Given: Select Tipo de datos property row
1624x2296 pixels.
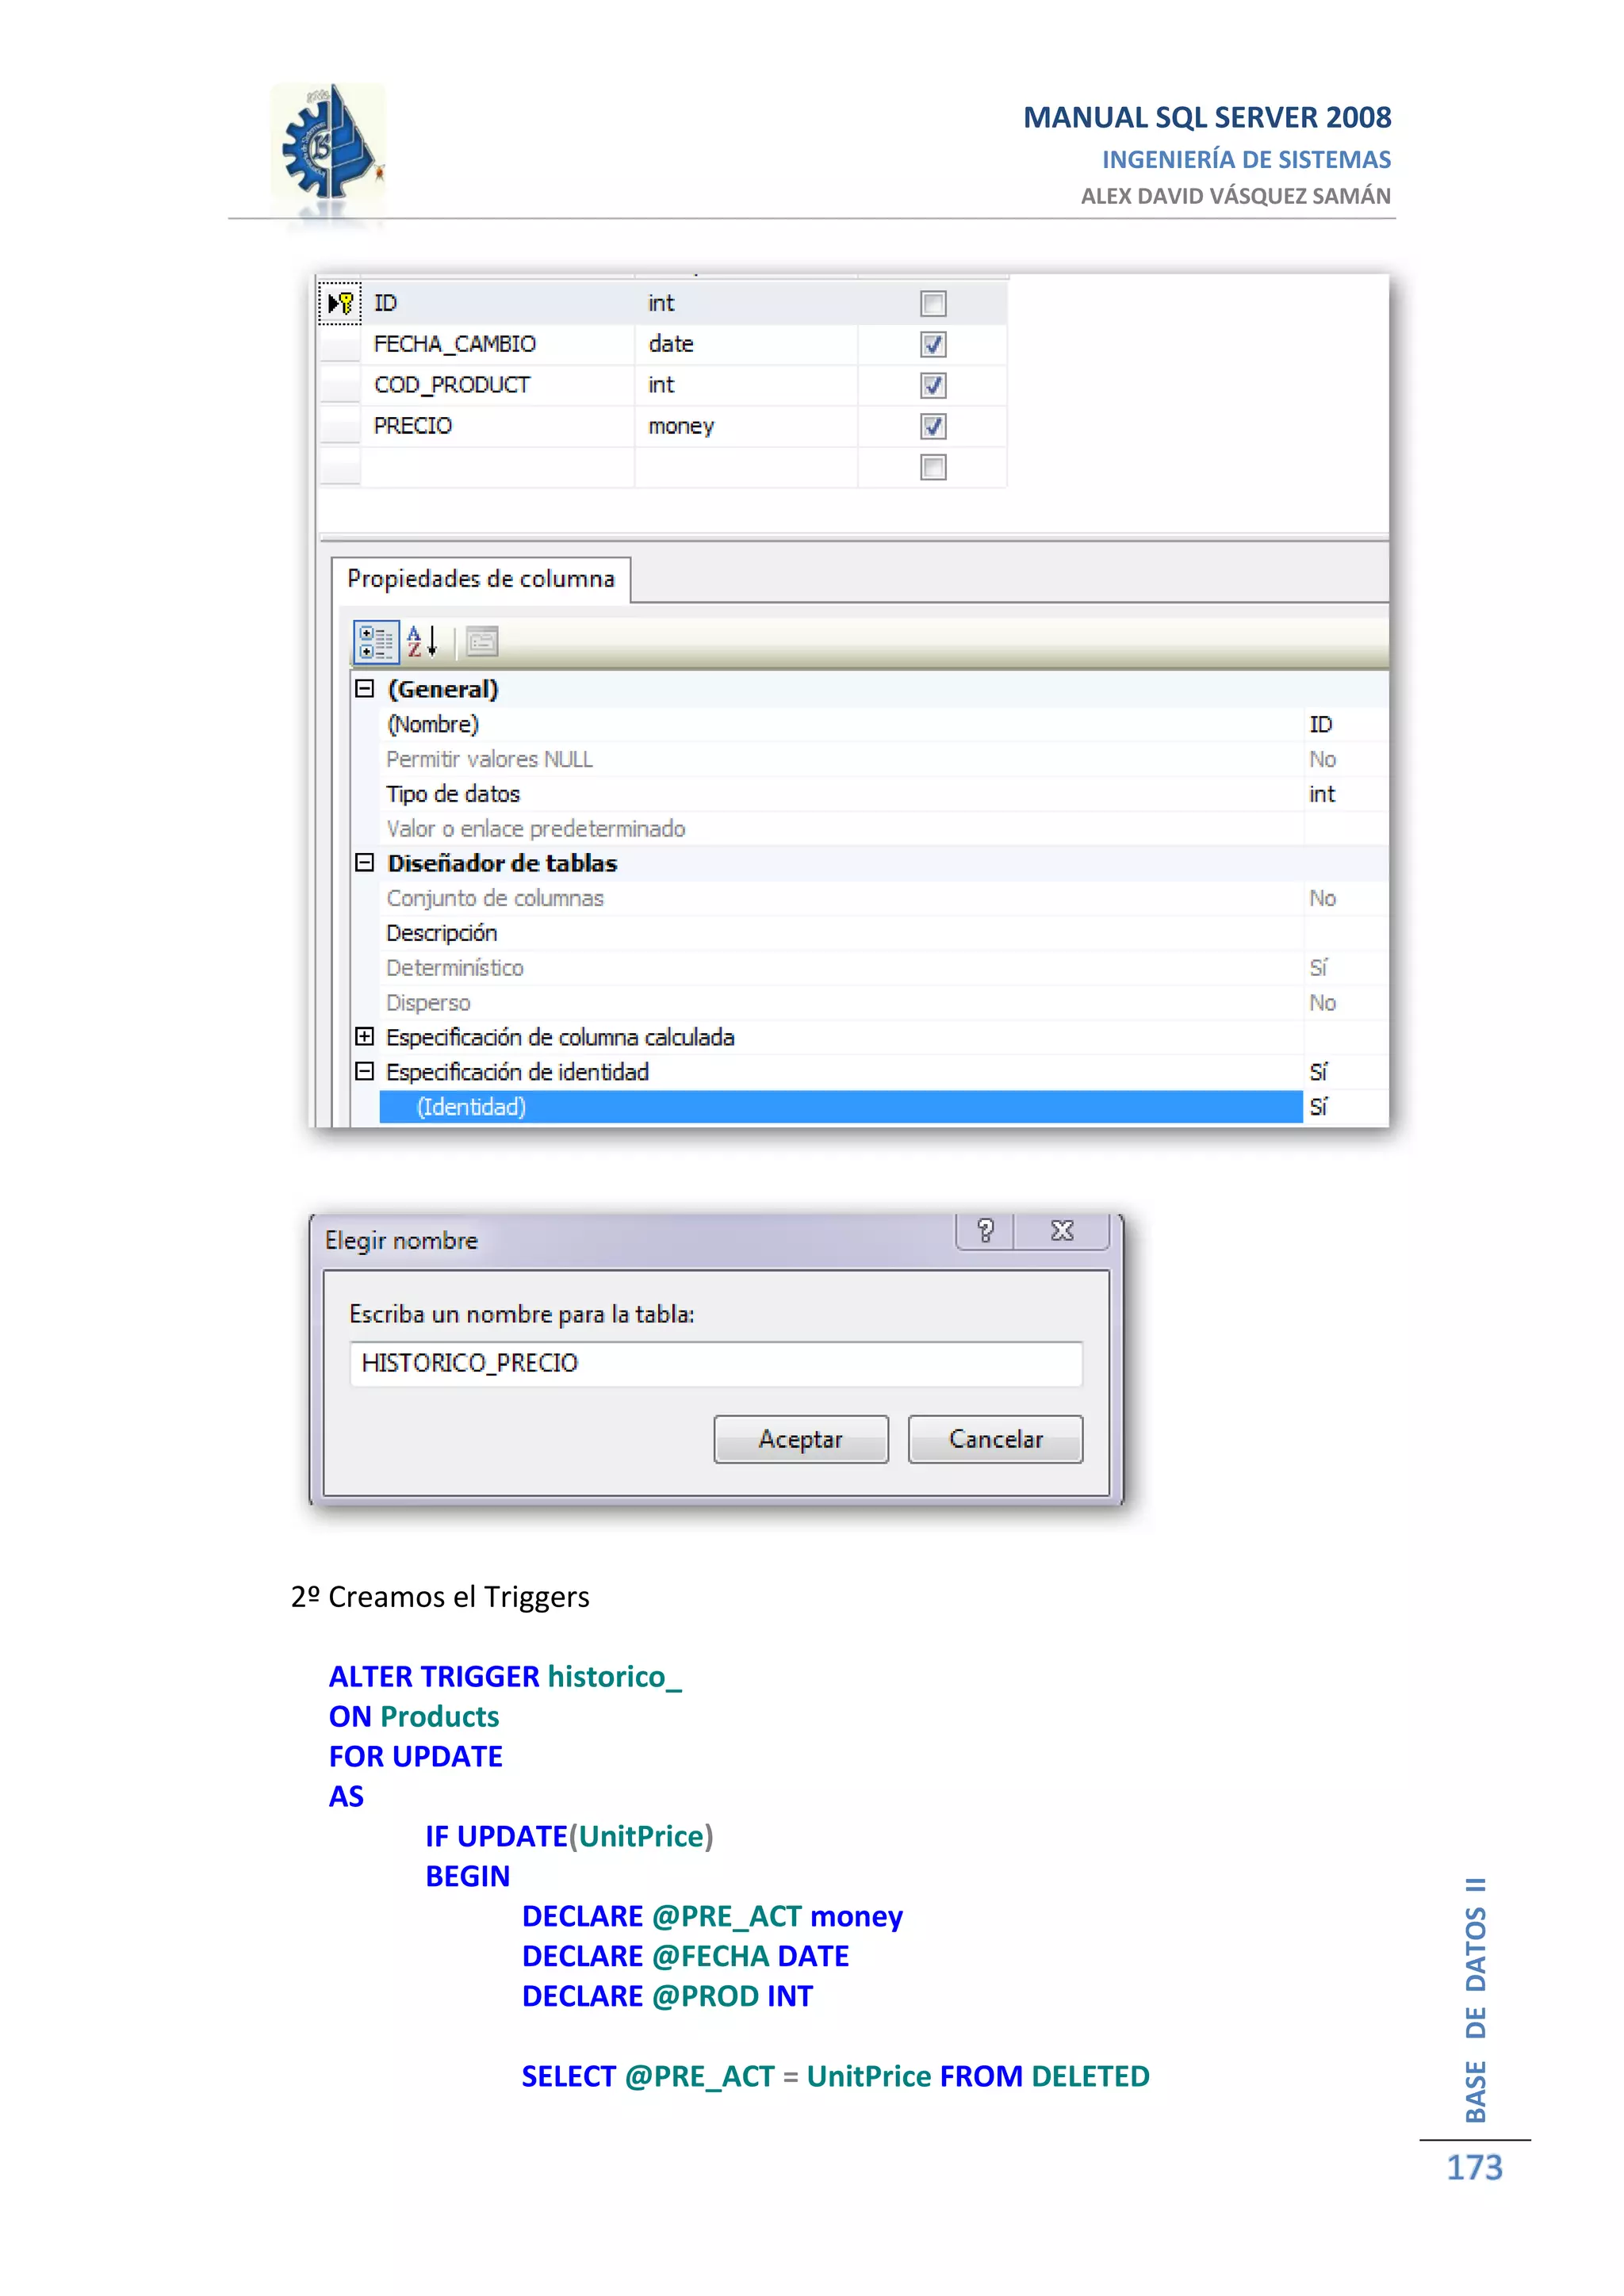Looking at the screenshot, I should tap(884, 794).
